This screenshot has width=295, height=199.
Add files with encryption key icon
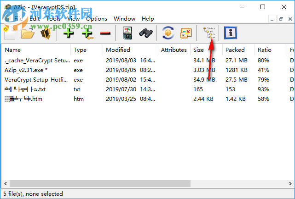coord(87,33)
